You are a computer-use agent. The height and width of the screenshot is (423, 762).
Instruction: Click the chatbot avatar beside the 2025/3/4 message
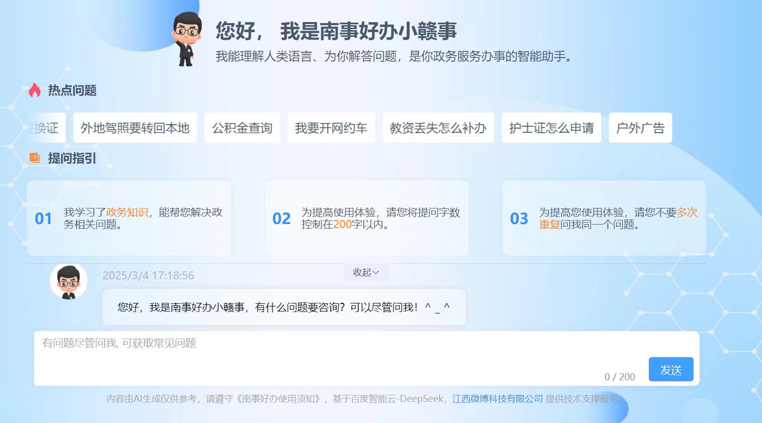[68, 281]
